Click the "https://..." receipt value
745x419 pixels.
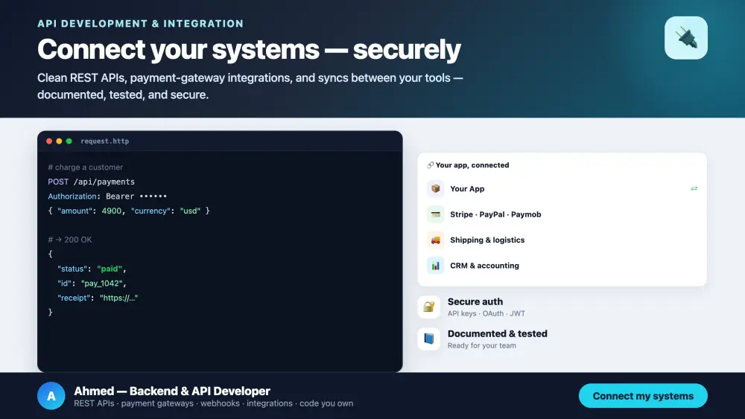pos(118,298)
